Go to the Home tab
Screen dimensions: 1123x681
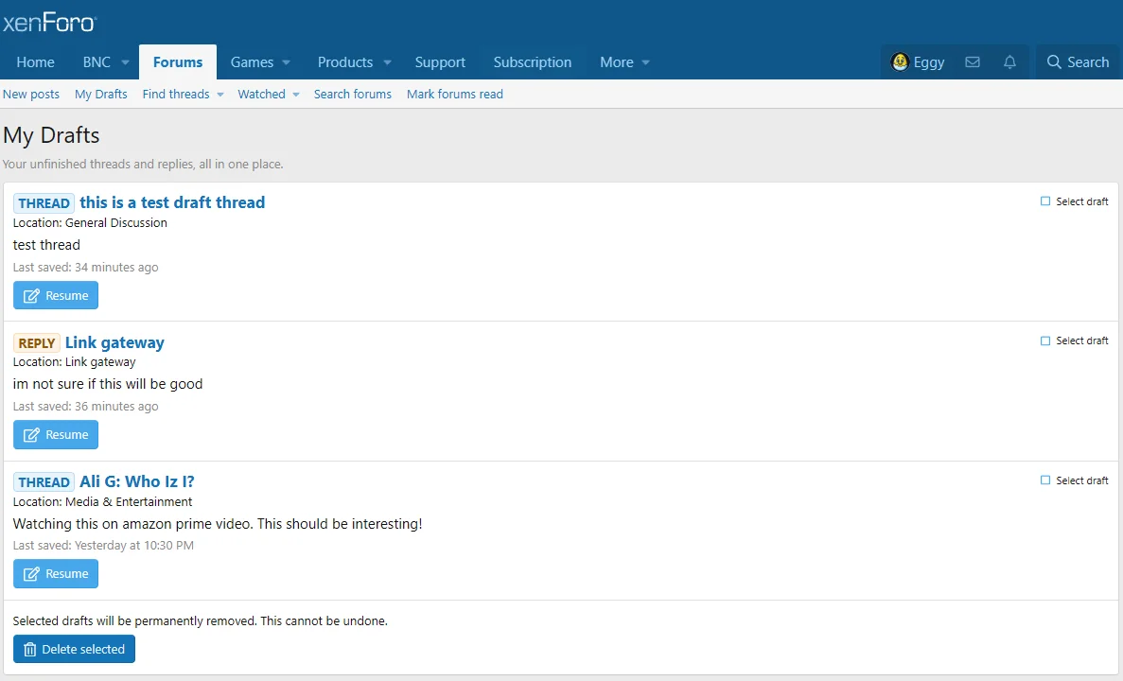pyautogui.click(x=35, y=62)
